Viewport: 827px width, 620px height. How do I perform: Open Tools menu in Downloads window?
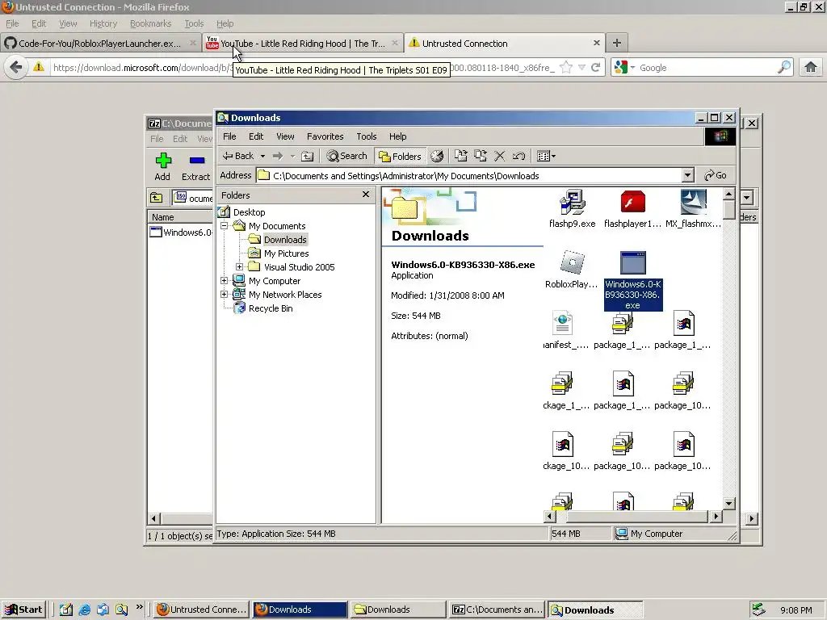coord(366,136)
